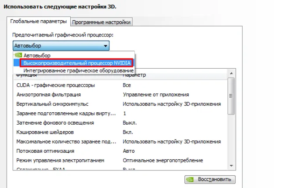The image size is (281, 188).
Task: Click NVIDIA icon next to Автовыбор option
Action: click(x=18, y=55)
